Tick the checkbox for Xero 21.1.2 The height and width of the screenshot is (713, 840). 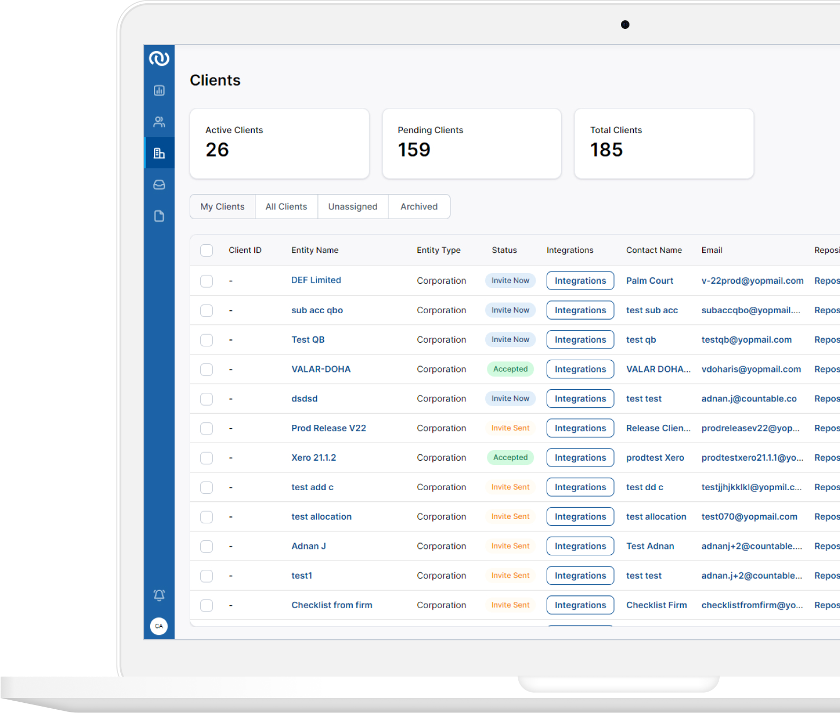point(207,458)
